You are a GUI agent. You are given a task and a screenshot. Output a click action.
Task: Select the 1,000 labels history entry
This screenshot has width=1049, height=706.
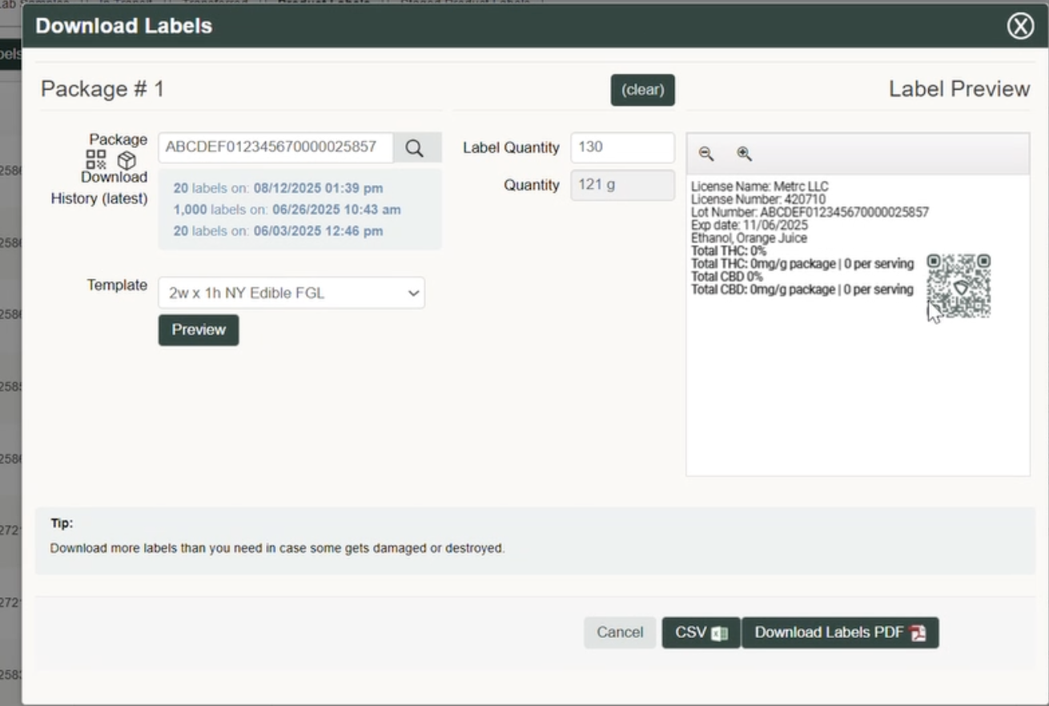pos(287,210)
